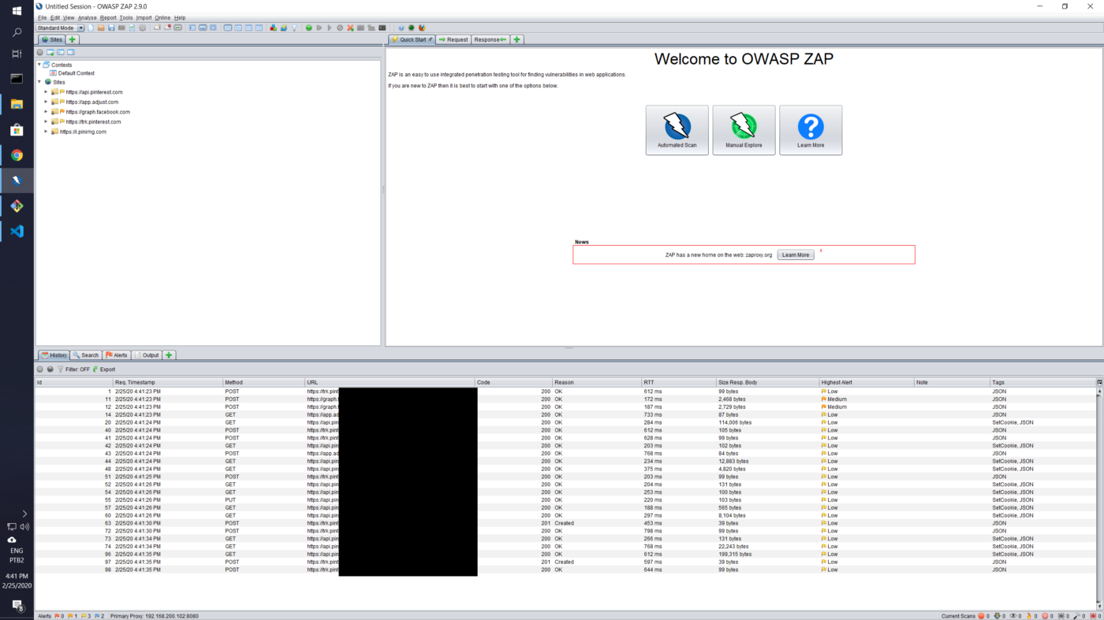Screen dimensions: 1104x620
Task: Open the Online menu
Action: pos(162,17)
